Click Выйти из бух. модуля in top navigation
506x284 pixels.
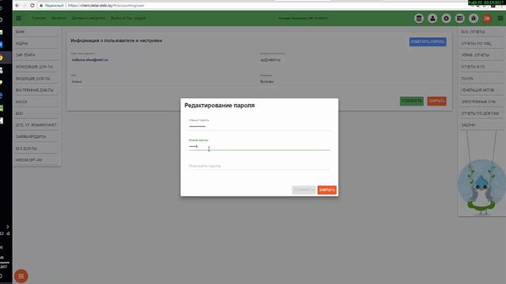click(x=128, y=18)
